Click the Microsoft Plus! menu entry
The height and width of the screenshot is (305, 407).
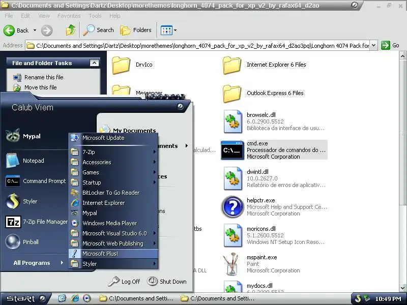click(x=113, y=253)
